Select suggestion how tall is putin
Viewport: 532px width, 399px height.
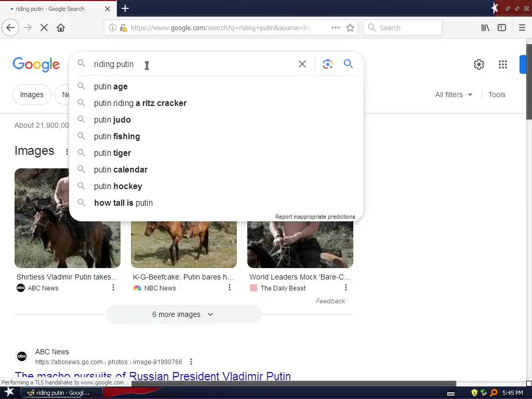coord(216,203)
